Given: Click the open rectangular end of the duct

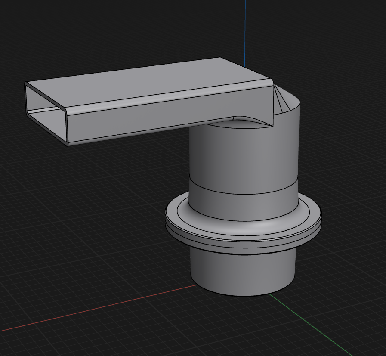Looking at the screenshot, I should click(46, 114).
